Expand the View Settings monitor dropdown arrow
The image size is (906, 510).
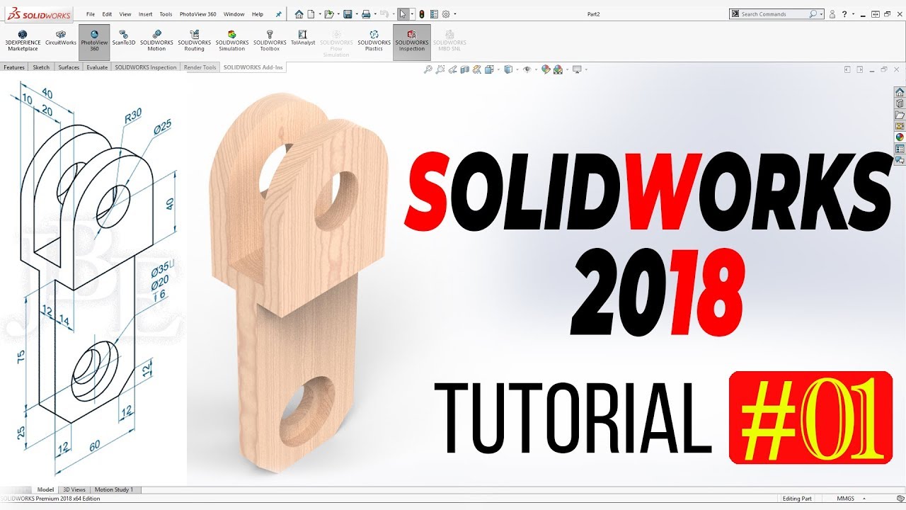[586, 69]
